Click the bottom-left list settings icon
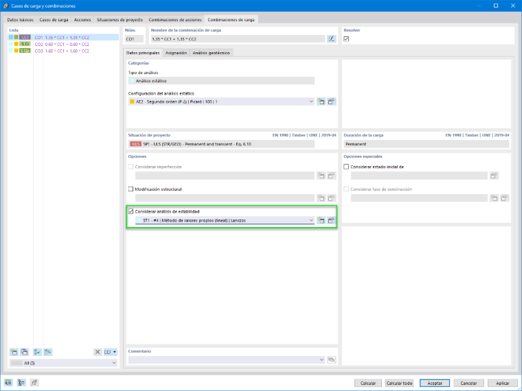This screenshot has width=522, height=391. coord(21,383)
